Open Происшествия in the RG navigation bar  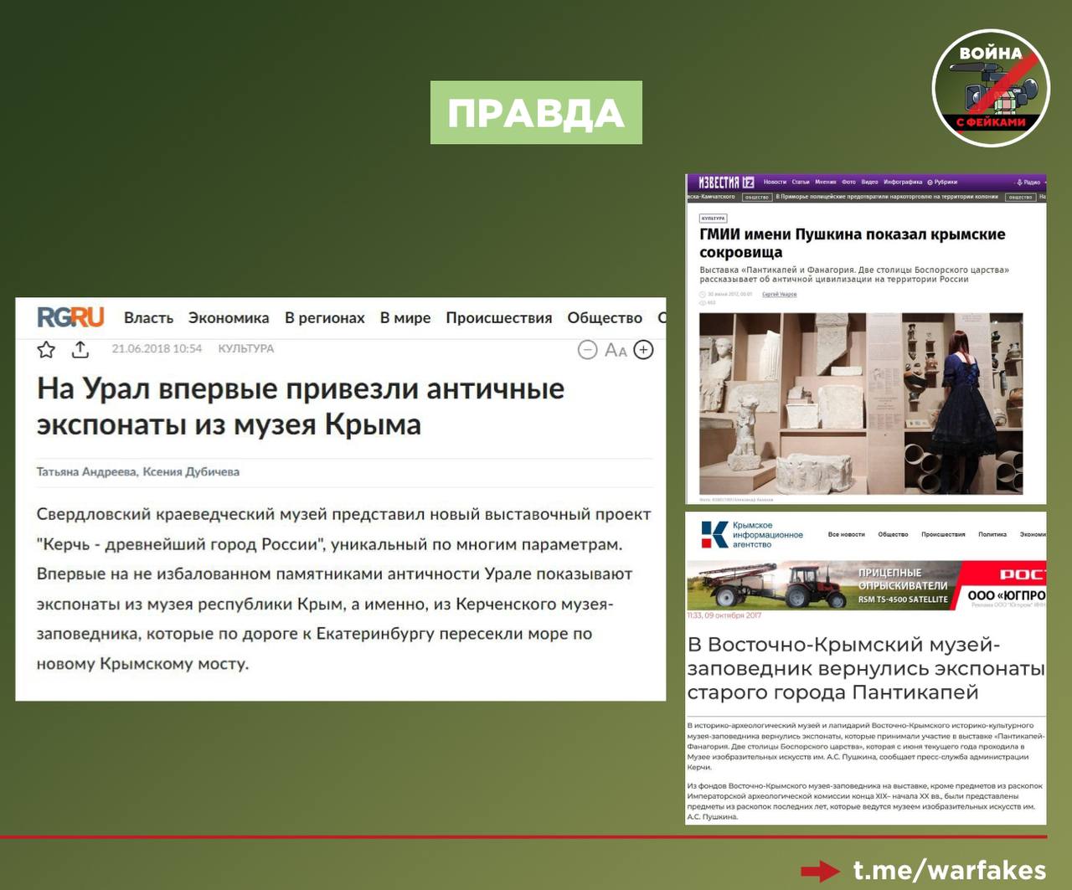pos(498,318)
